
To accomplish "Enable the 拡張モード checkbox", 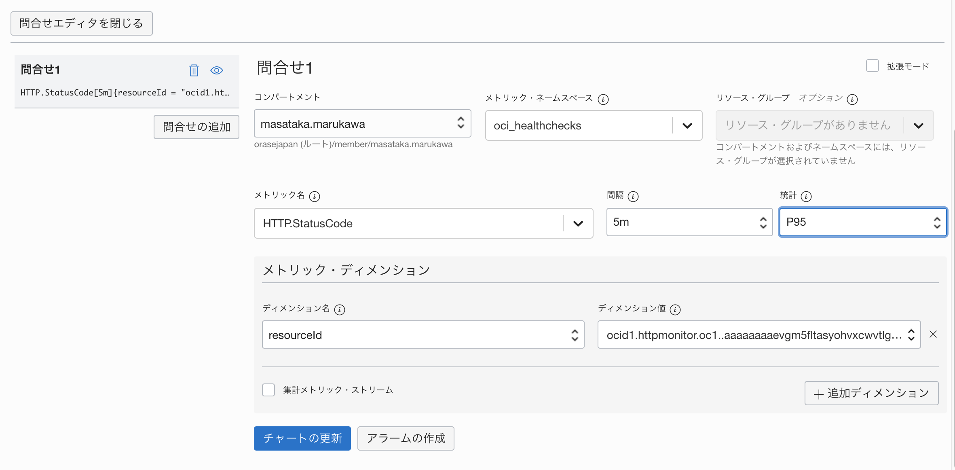I will [x=873, y=66].
